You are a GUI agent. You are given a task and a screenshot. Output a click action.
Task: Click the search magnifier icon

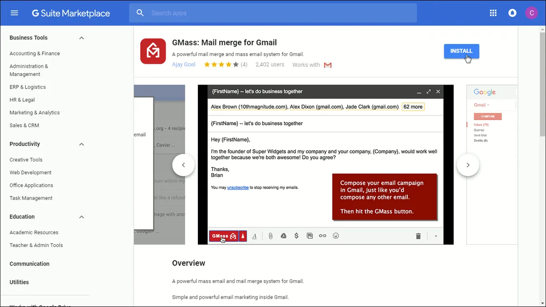pyautogui.click(x=140, y=13)
